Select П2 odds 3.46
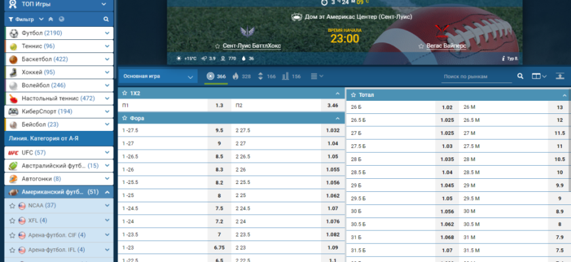This screenshot has width=571, height=262. pyautogui.click(x=333, y=105)
